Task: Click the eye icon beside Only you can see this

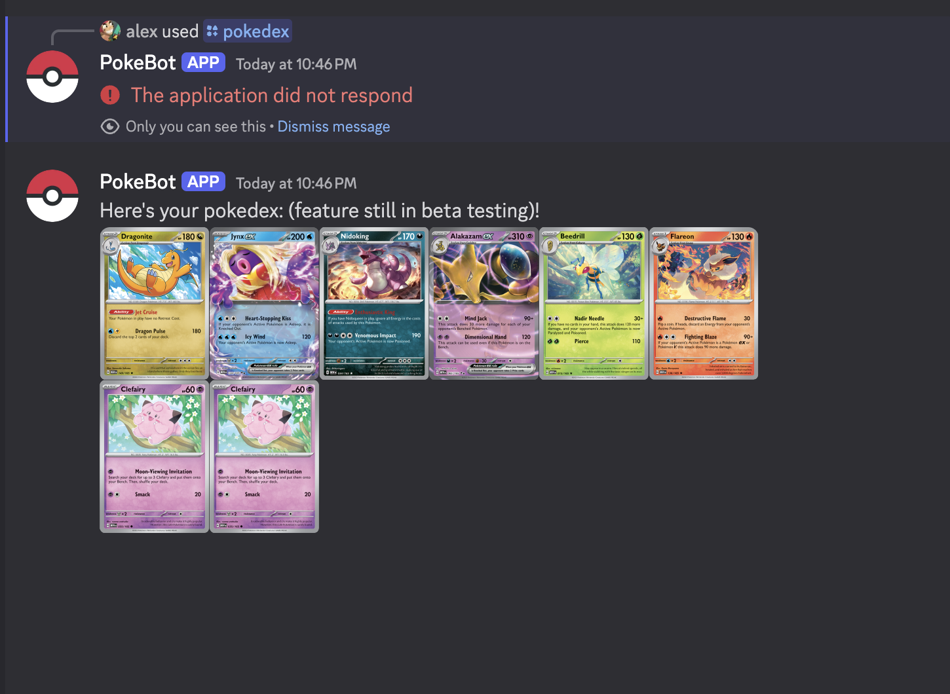Action: tap(110, 126)
